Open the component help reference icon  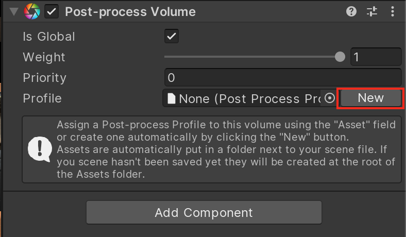pos(351,11)
